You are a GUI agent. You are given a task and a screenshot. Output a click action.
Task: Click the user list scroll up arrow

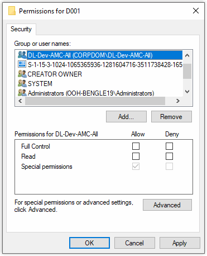coord(187,55)
